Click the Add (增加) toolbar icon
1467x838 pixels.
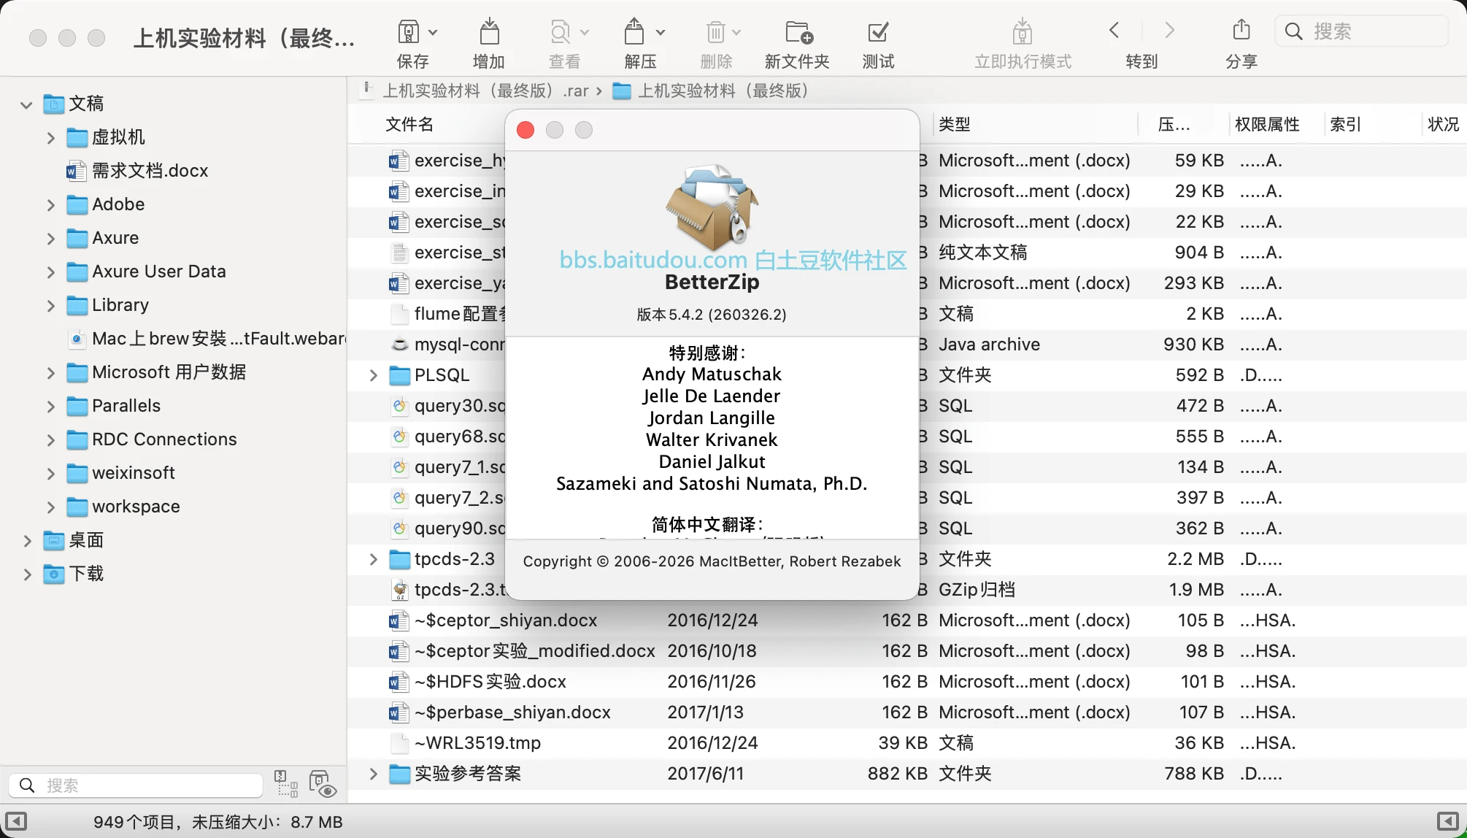pyautogui.click(x=489, y=32)
